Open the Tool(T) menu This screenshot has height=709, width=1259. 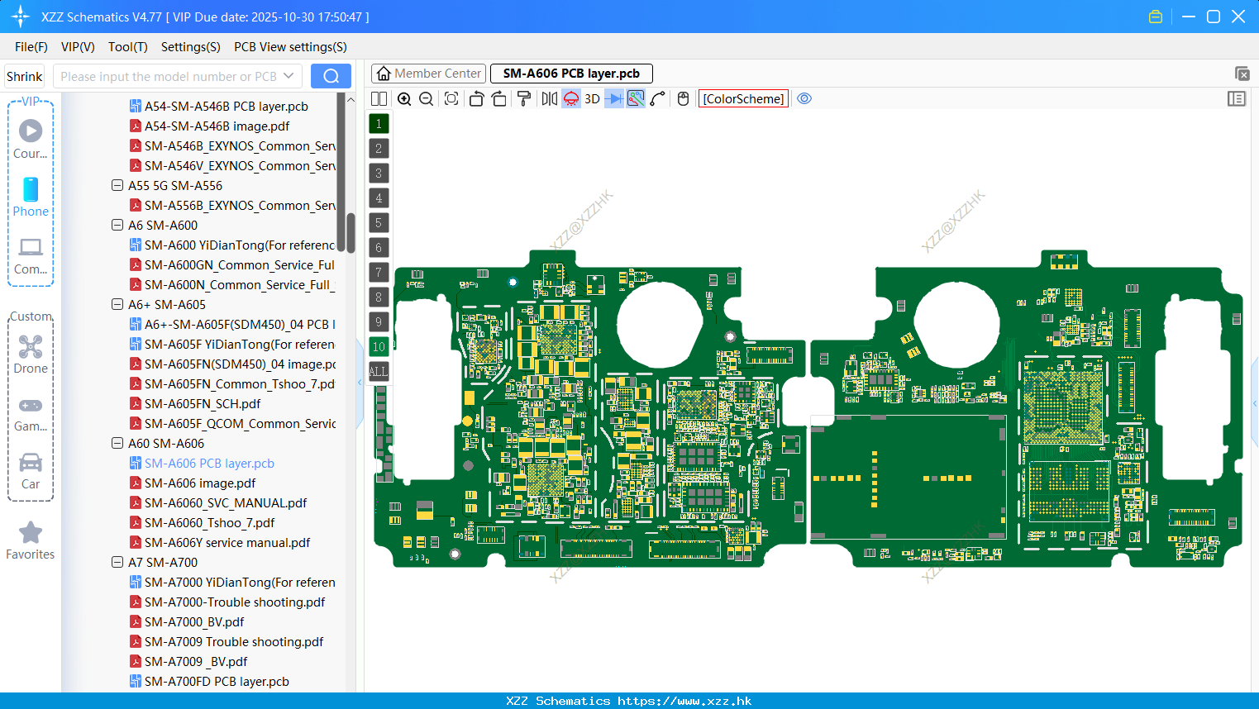coord(127,47)
